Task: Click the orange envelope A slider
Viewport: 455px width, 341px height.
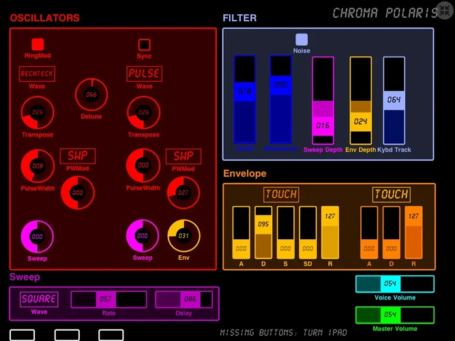Action: click(x=369, y=233)
